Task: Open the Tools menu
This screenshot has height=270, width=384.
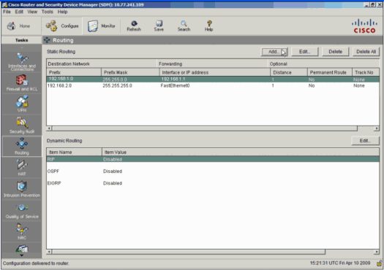Action: pyautogui.click(x=47, y=12)
